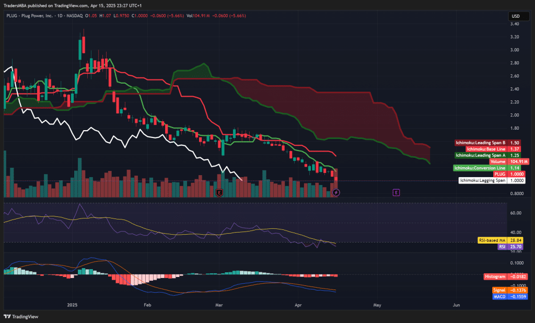Click the Jun label on time axis
Viewport: 535px width, 323px height.
(x=456, y=305)
